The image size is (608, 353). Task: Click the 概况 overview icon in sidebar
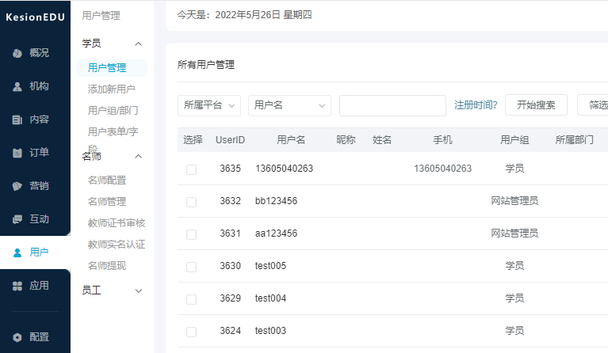(x=17, y=53)
